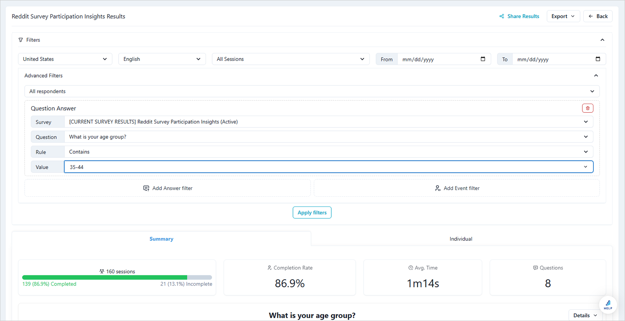
Task: Click the 21 (13.1%) Incomplete text
Action: coord(186,284)
